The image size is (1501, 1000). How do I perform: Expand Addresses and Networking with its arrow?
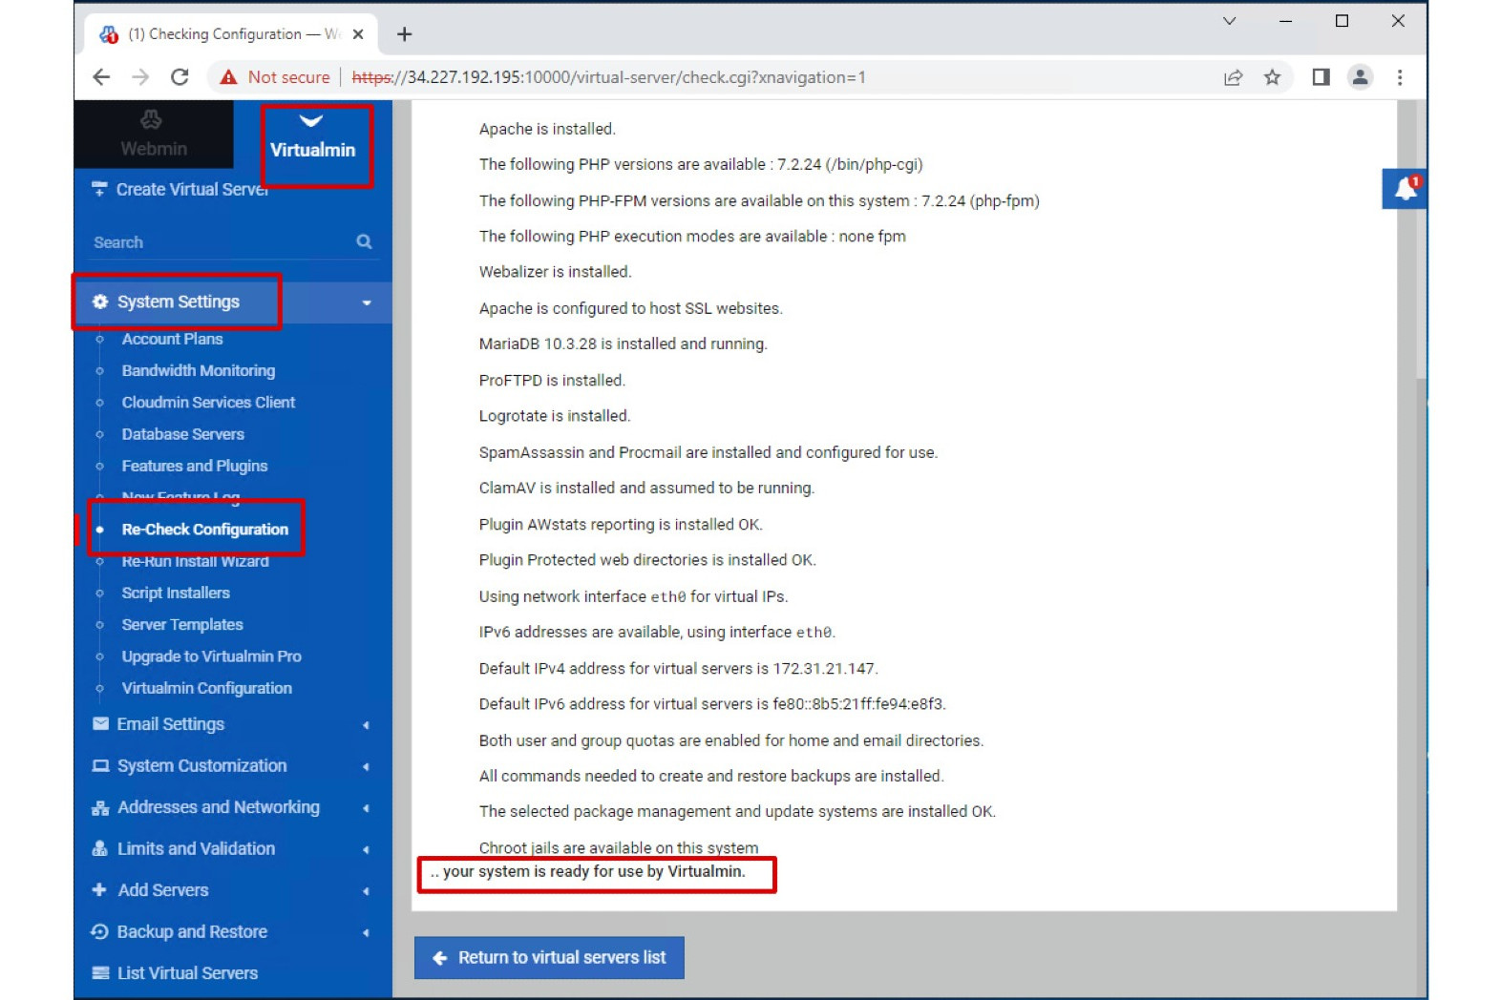(366, 808)
